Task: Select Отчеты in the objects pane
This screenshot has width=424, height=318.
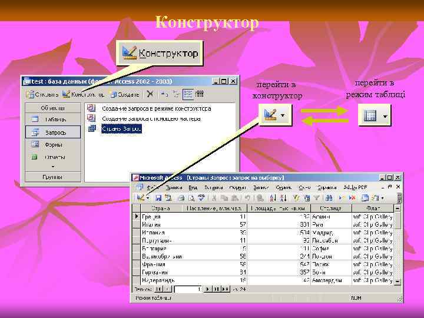Action: coord(53,157)
